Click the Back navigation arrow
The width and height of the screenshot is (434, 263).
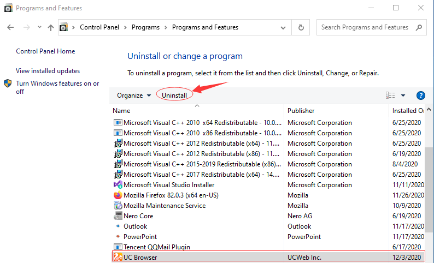coord(10,27)
